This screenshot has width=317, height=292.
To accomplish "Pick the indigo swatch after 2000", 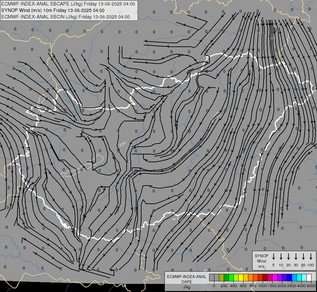I will 285,277.
